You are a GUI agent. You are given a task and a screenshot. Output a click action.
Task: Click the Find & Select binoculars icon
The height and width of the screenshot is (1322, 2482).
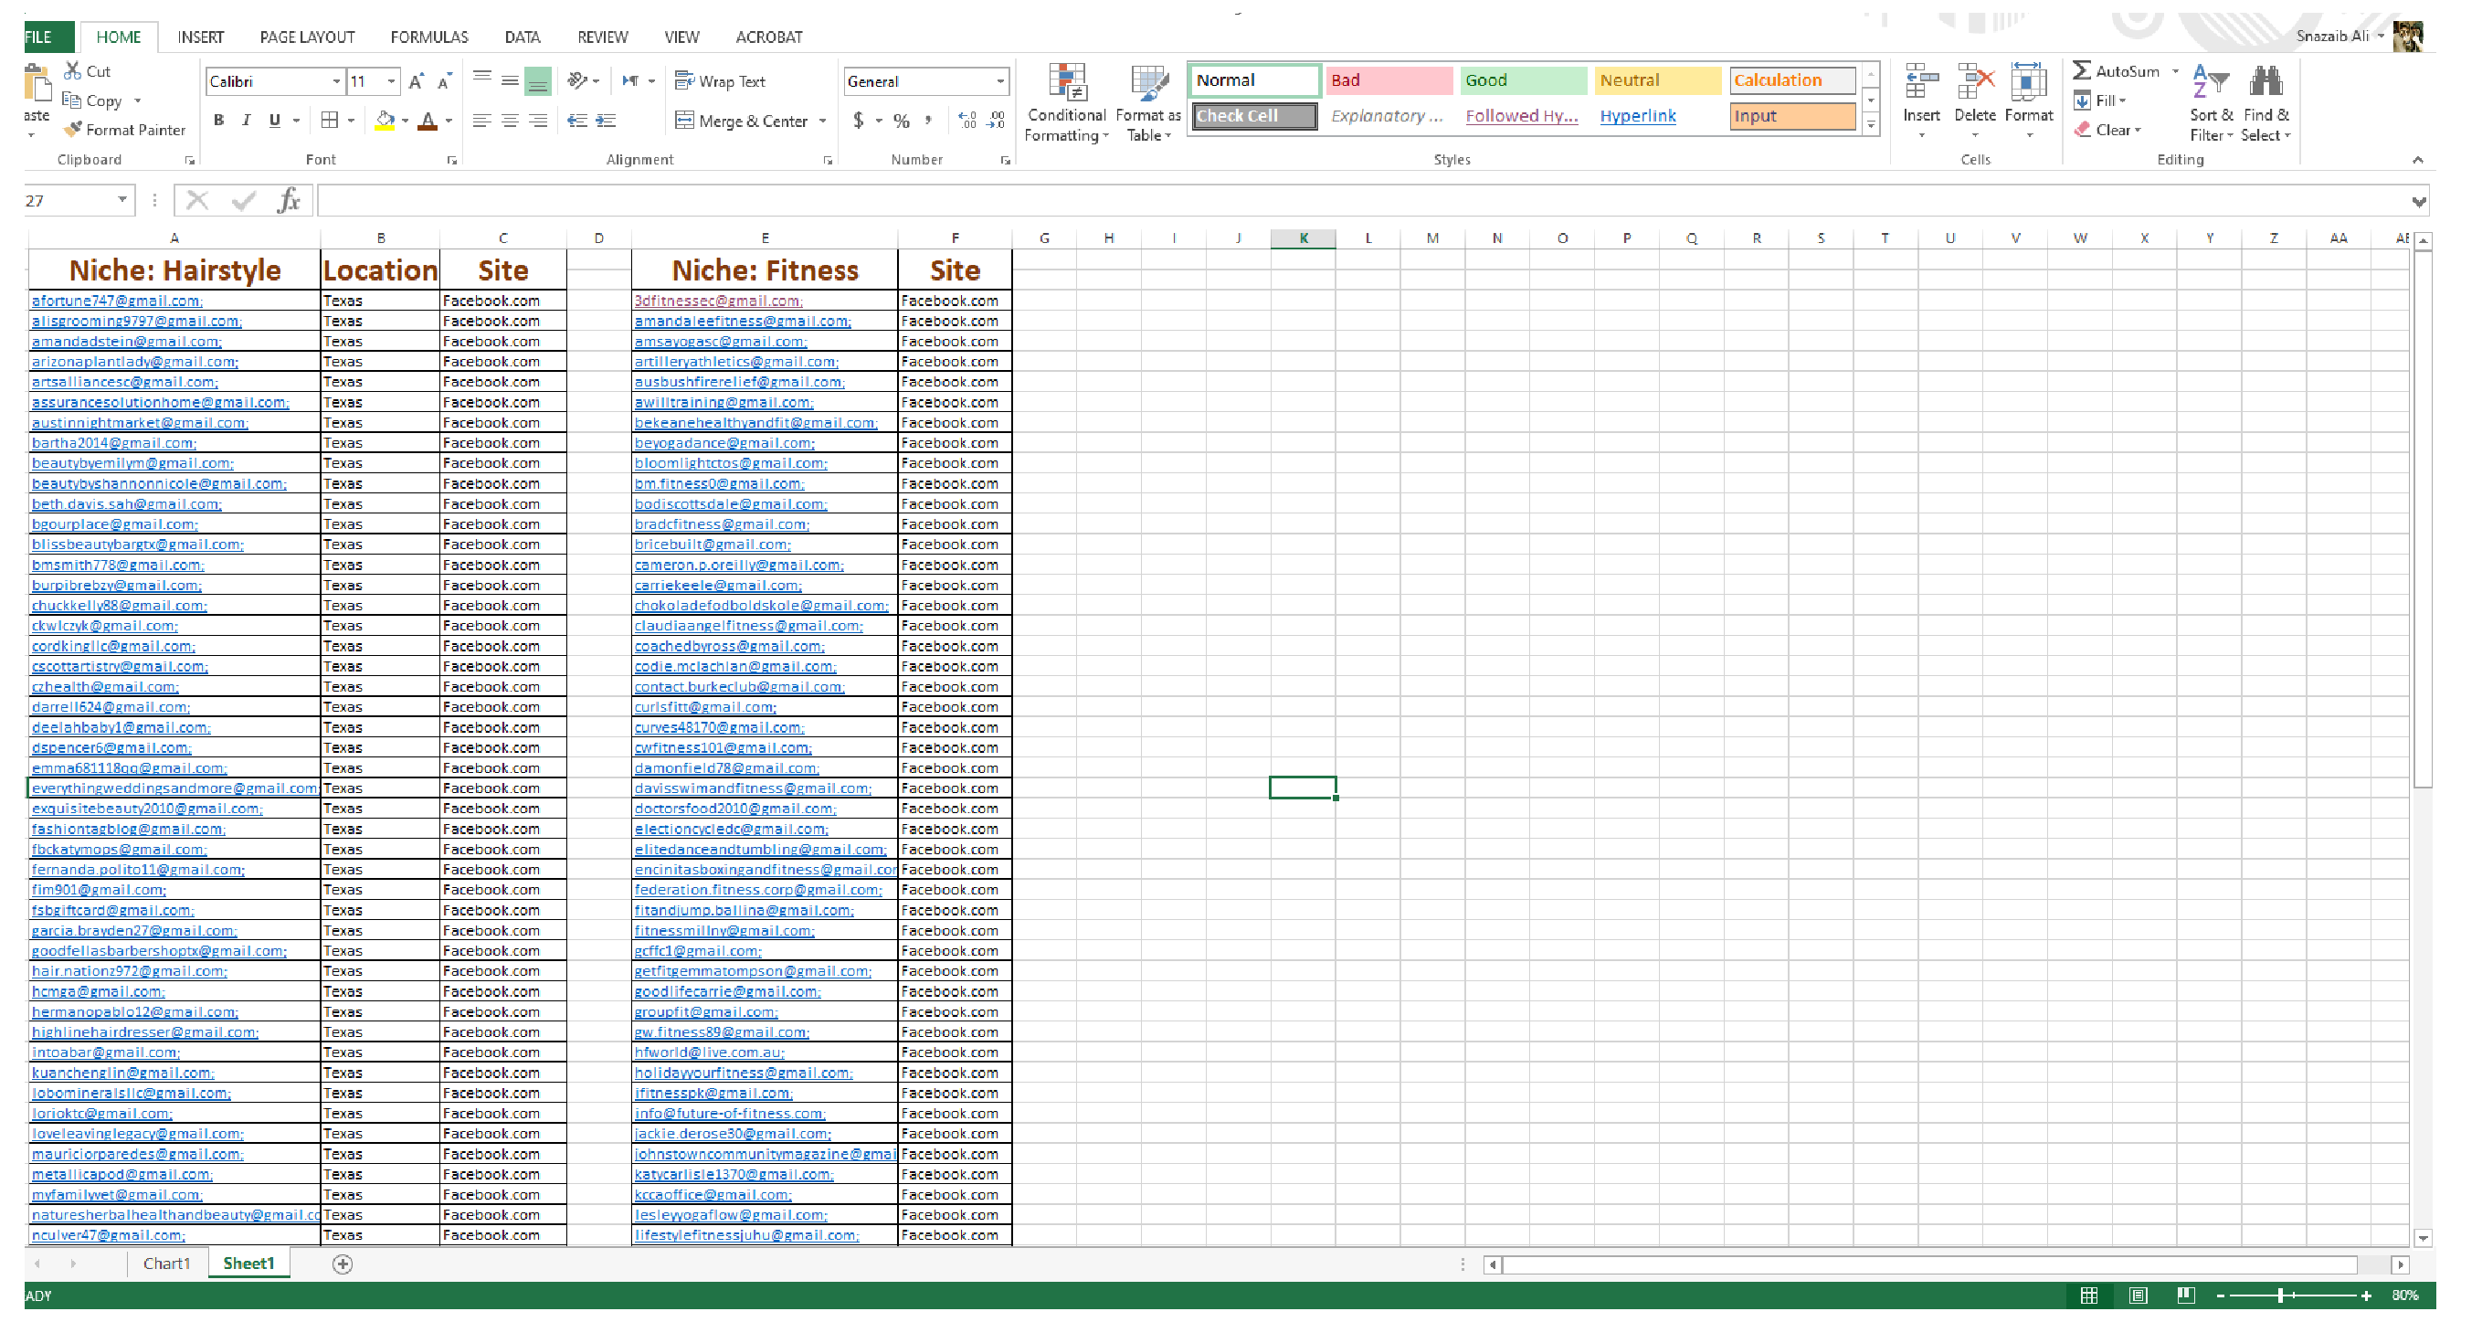[x=2265, y=83]
